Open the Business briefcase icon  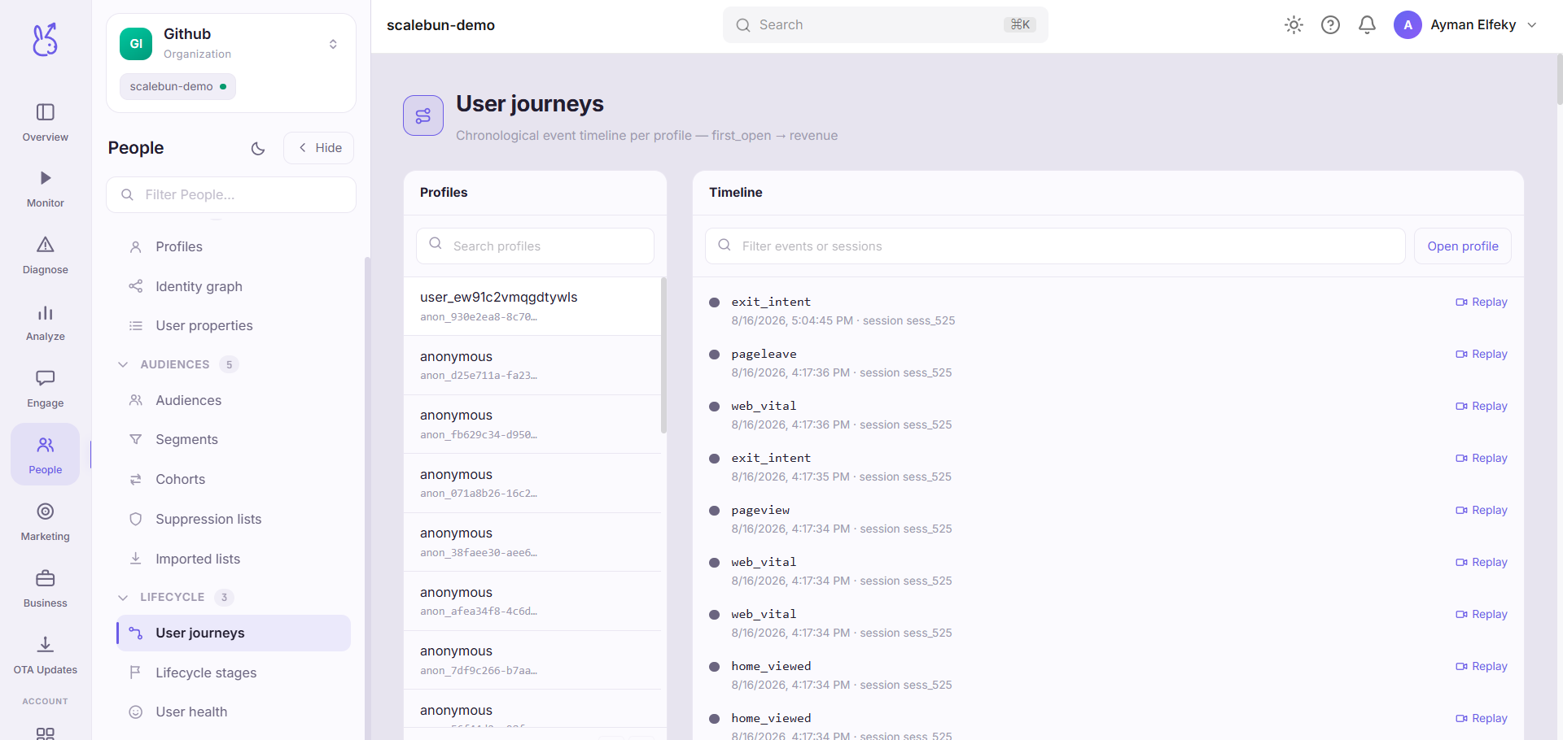(x=46, y=578)
